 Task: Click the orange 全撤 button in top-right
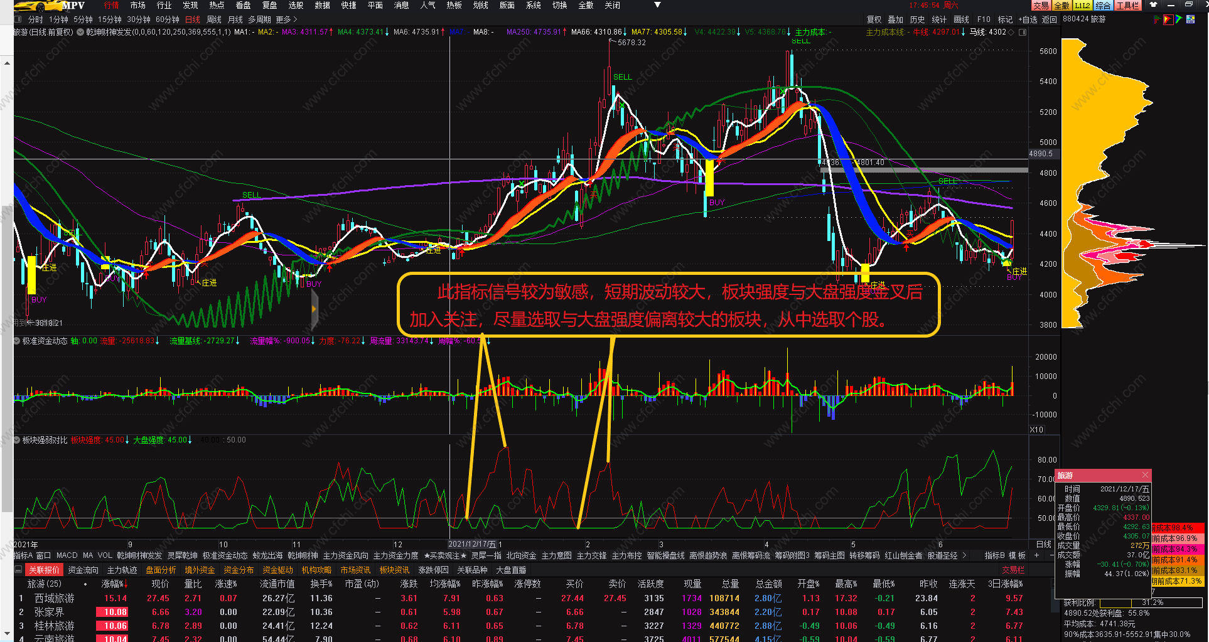1061,6
